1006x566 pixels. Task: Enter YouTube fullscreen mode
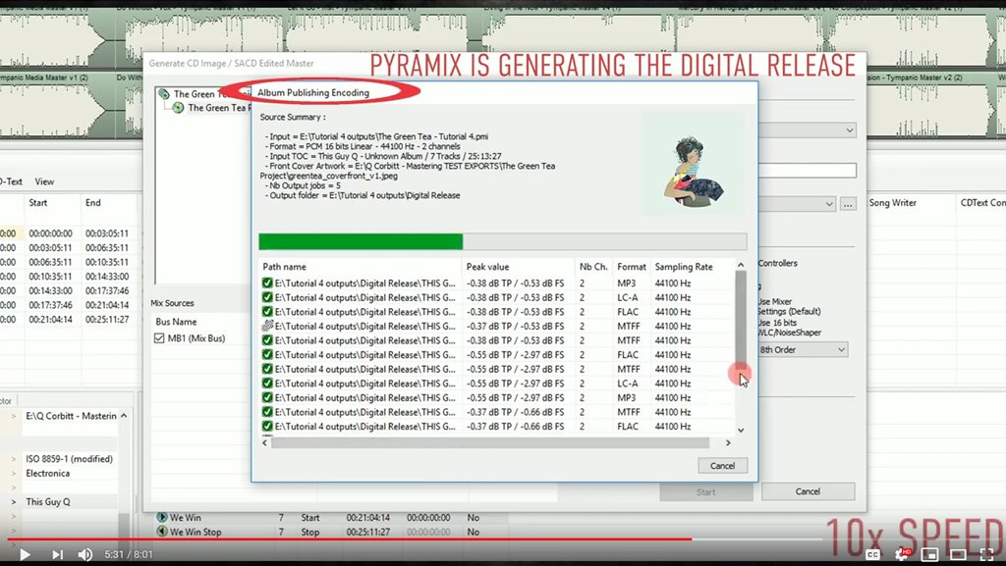point(987,554)
